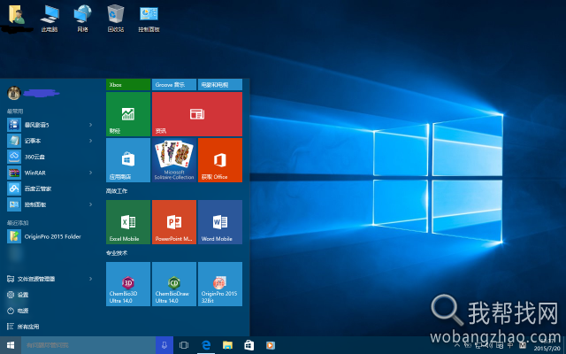Open the orange media player taskbar icon
566x354 pixels.
(x=270, y=345)
